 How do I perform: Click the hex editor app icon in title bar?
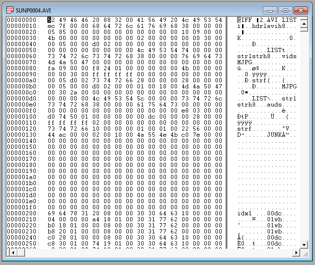click(x=10, y=10)
